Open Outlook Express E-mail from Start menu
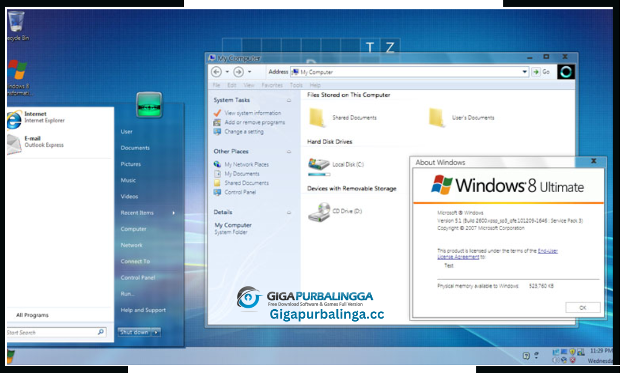Screen dimensions: 622x373 point(35,142)
